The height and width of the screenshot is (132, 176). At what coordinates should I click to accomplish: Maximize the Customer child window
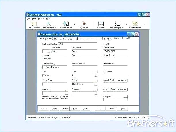click(133, 34)
